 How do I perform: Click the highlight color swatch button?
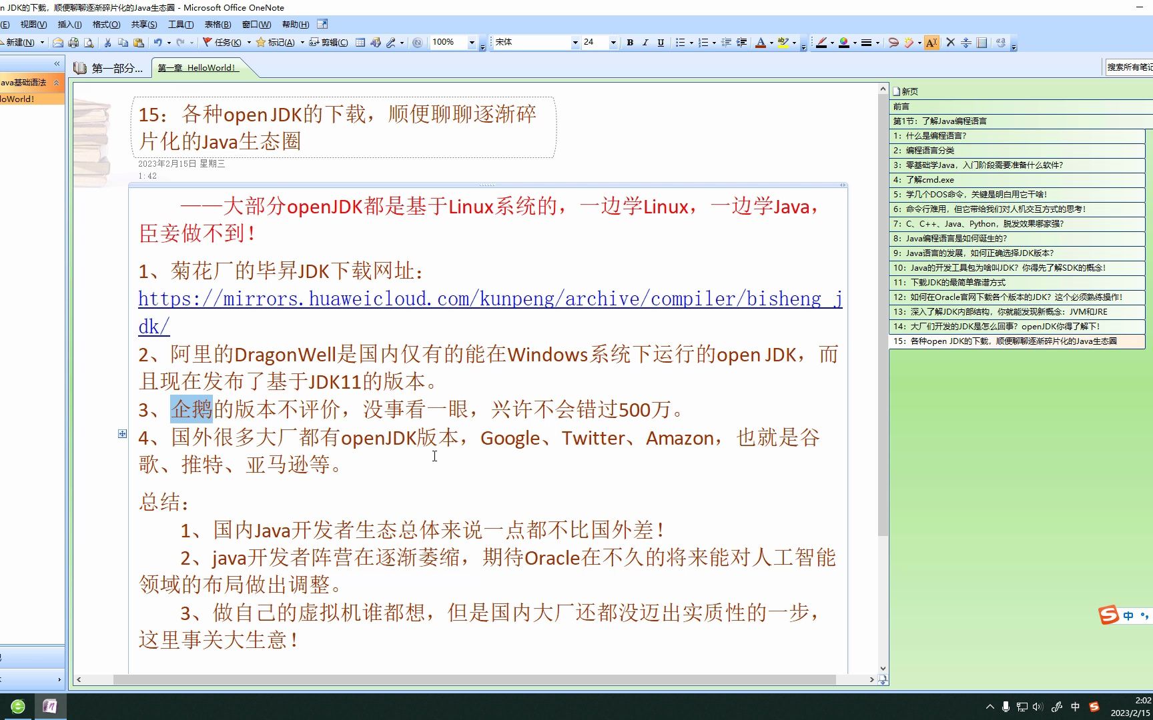pyautogui.click(x=783, y=43)
